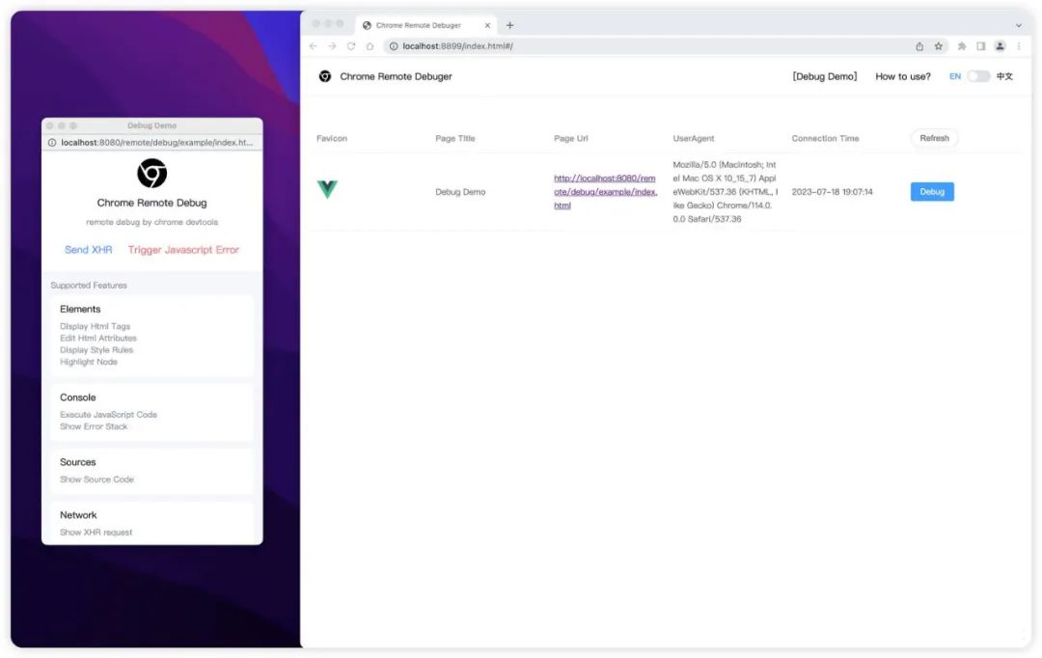This screenshot has height=658, width=1042.
Task: Click the Chrome Remote Debuger header logo
Action: 325,76
